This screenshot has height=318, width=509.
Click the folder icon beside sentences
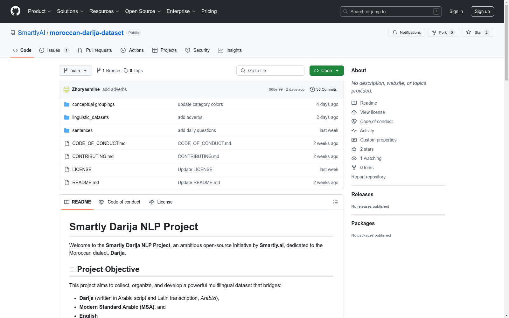67,130
